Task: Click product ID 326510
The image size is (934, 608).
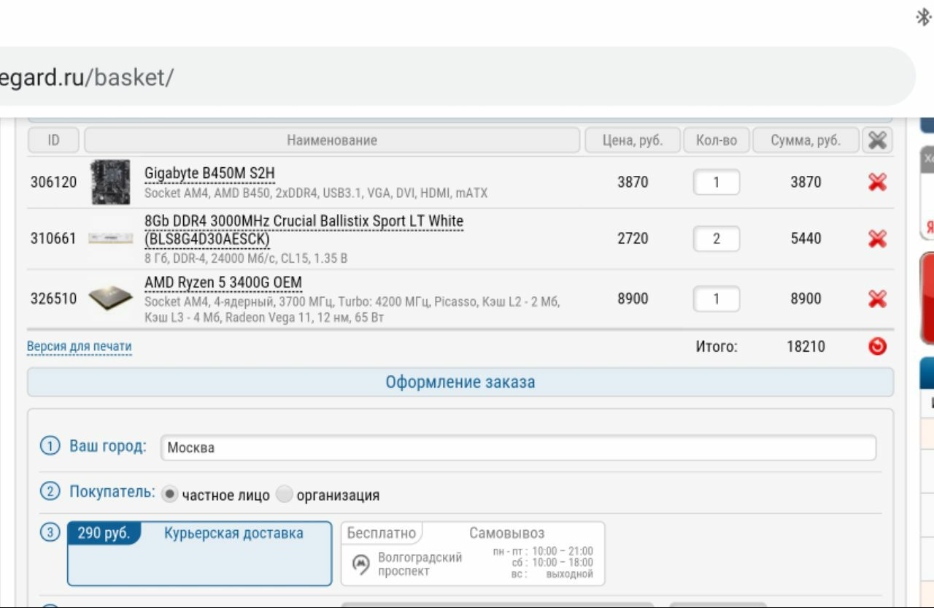Action: (53, 299)
